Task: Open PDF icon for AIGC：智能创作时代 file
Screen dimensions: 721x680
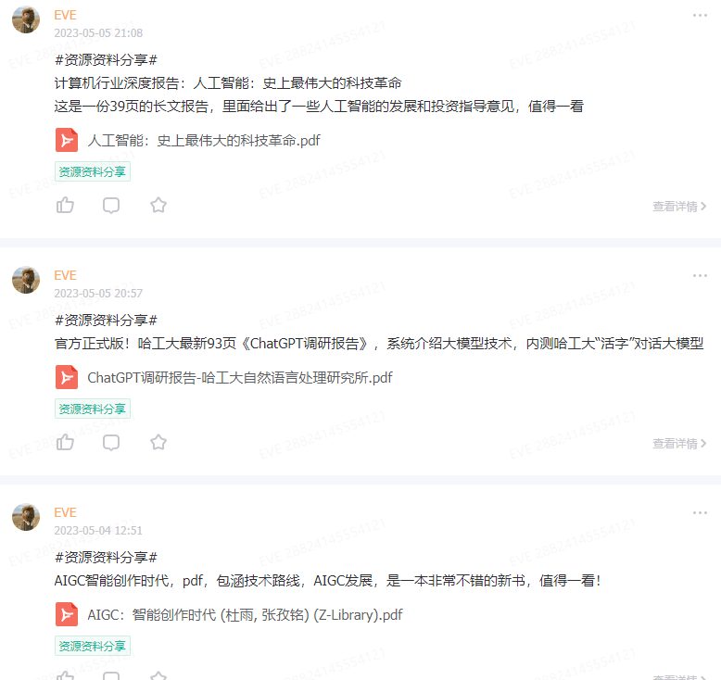Action: pyautogui.click(x=67, y=614)
